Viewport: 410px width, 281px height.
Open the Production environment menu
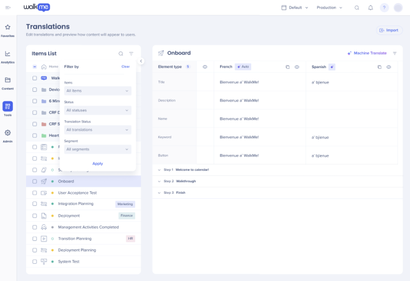329,8
